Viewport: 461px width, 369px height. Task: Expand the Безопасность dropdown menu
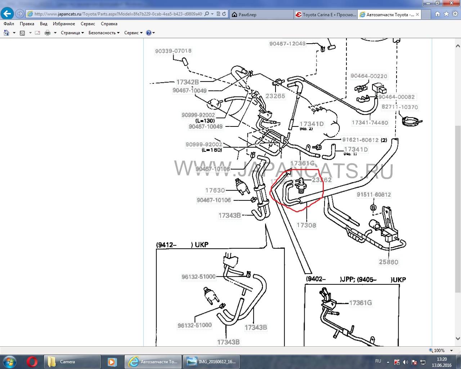(x=104, y=33)
